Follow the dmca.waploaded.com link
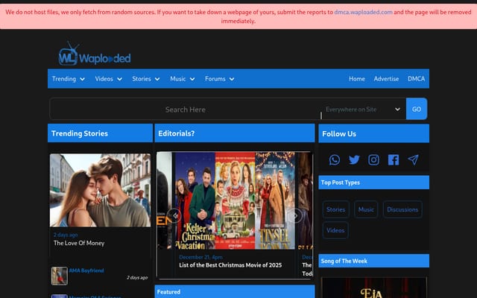 [x=363, y=12]
